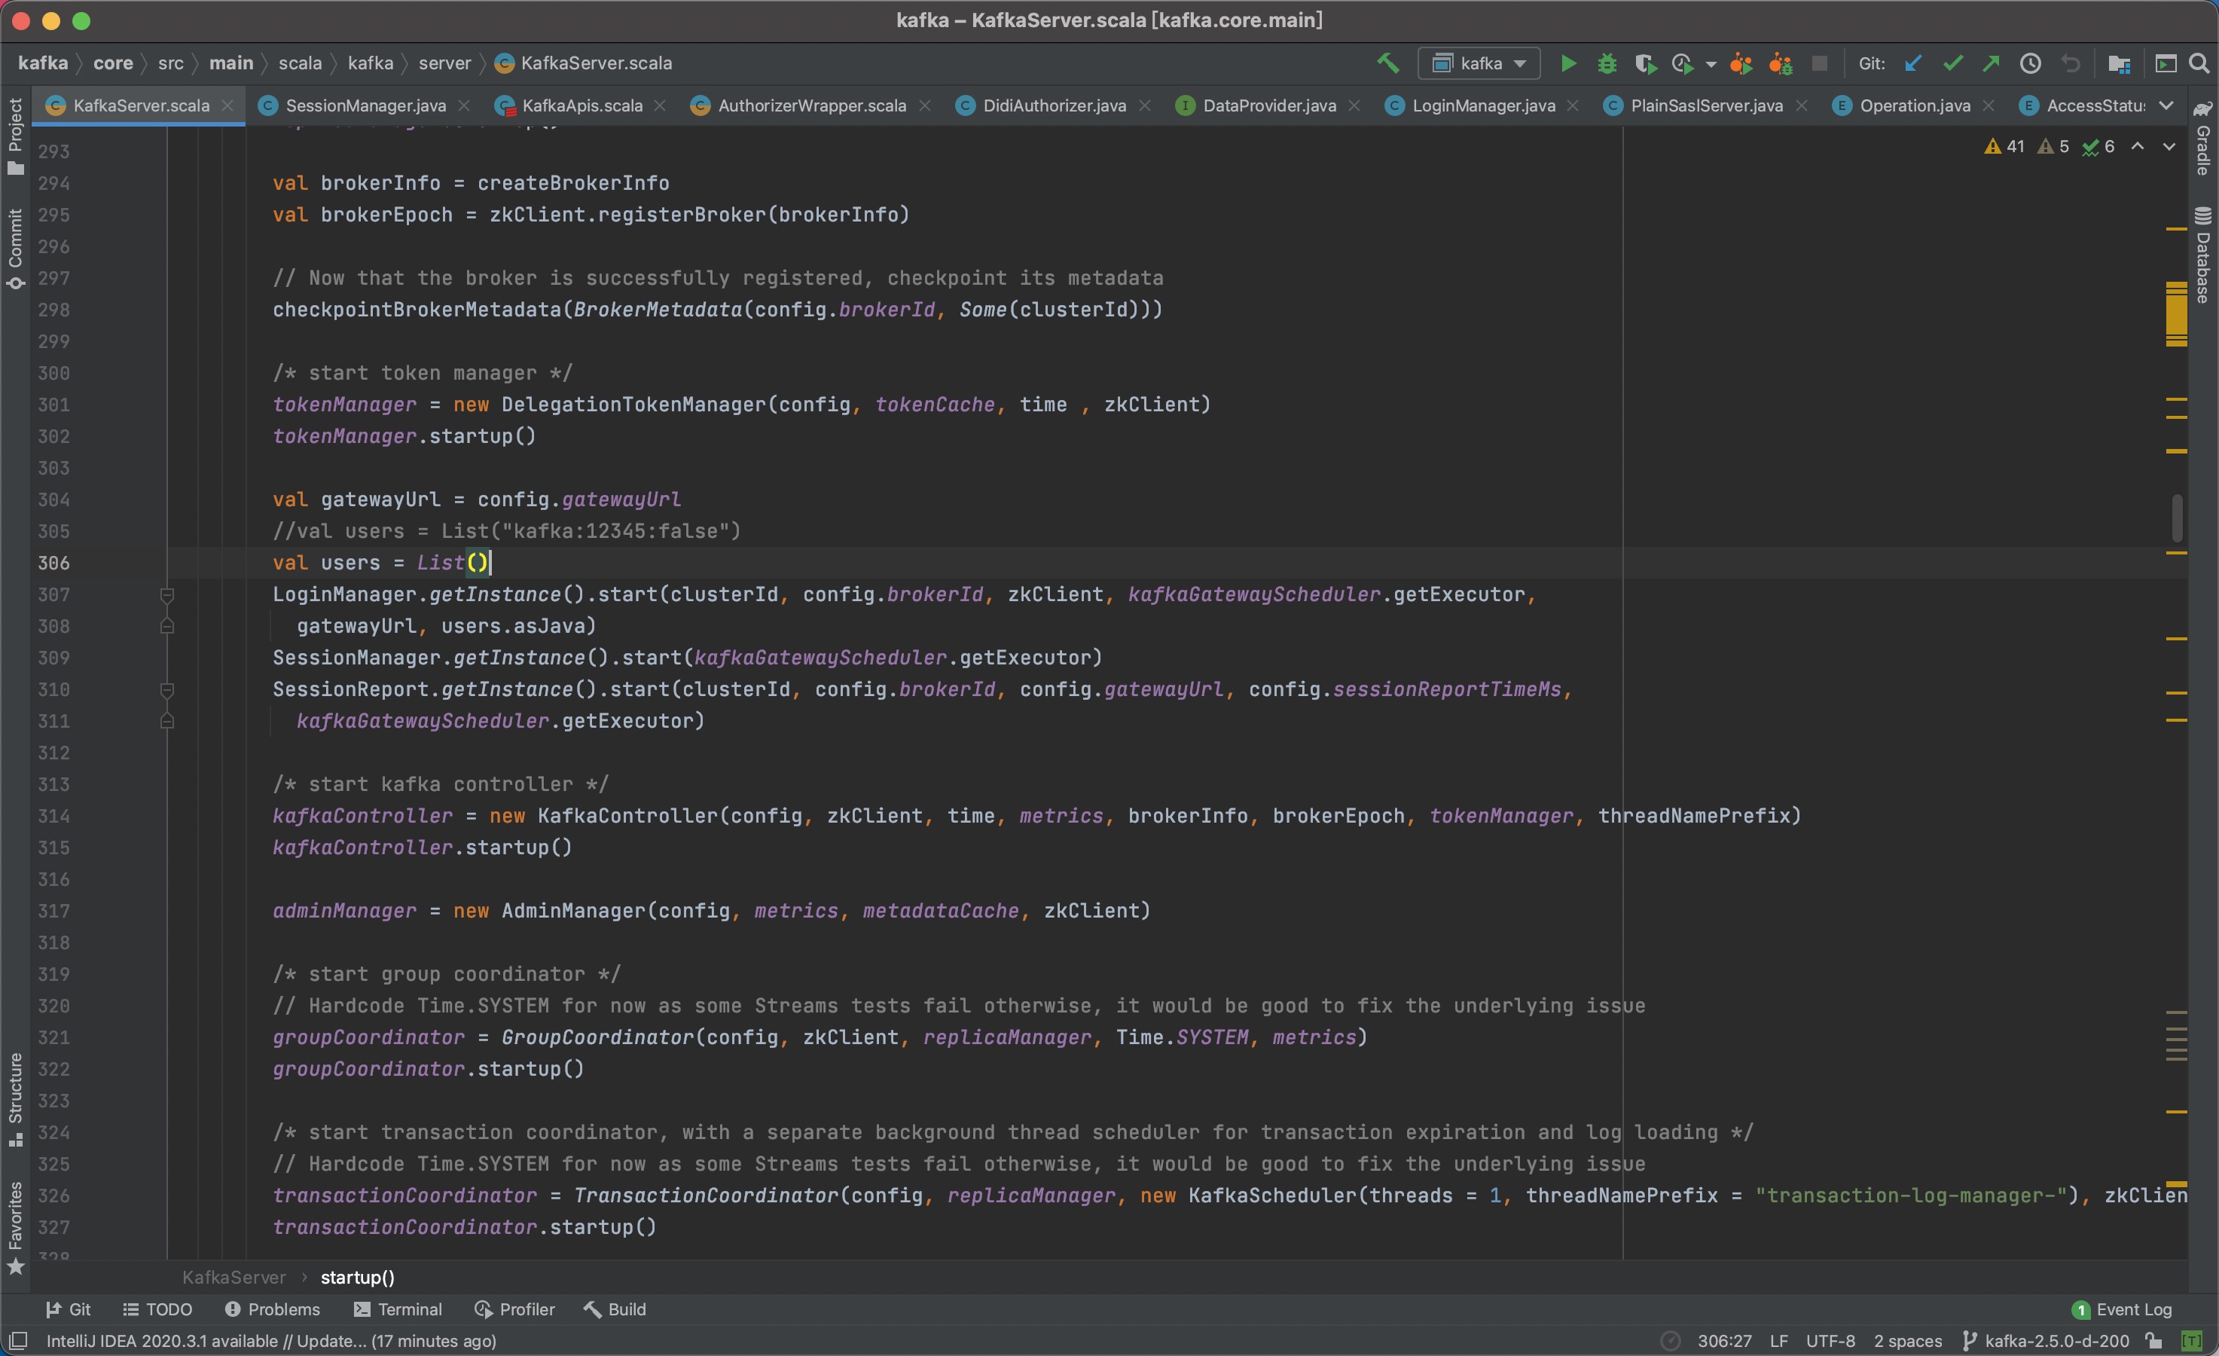The height and width of the screenshot is (1356, 2219).
Task: Click Git Update Project blue arrow
Action: (1914, 63)
